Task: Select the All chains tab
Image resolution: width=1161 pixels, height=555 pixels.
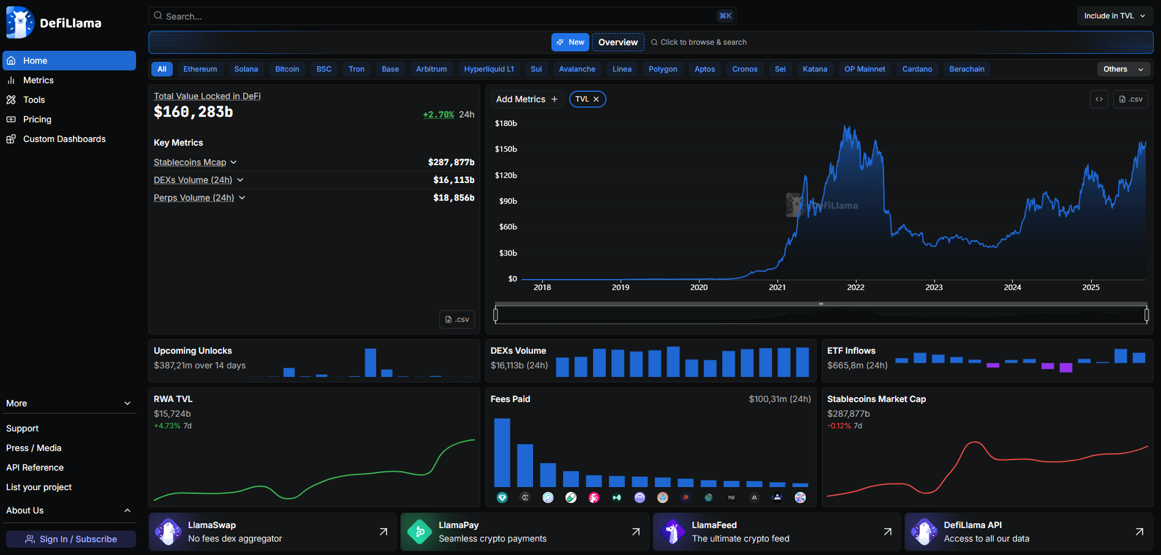Action: click(162, 69)
